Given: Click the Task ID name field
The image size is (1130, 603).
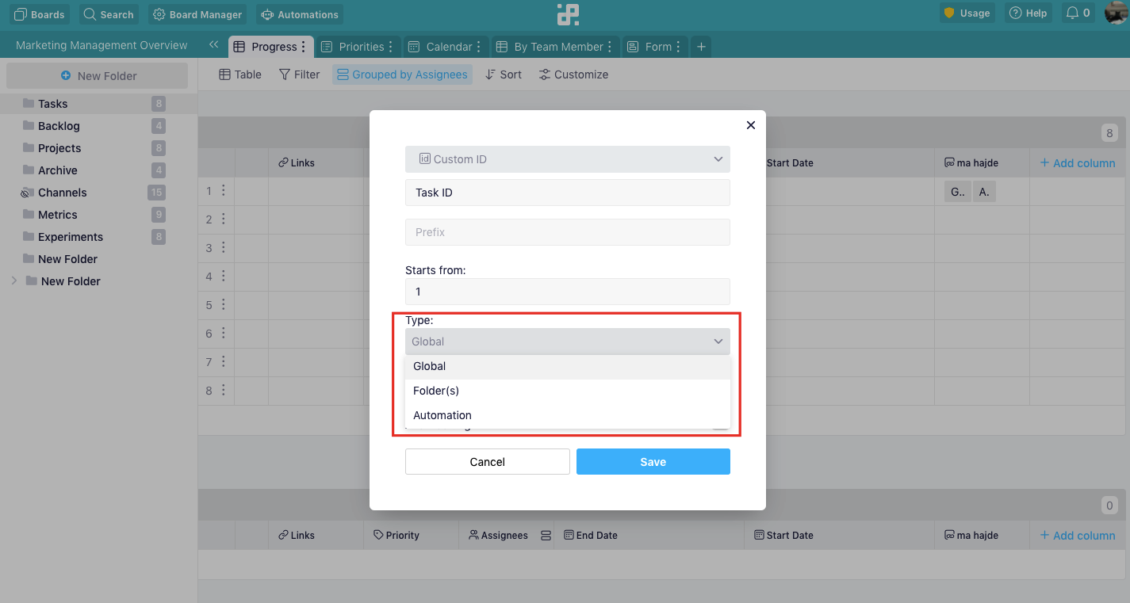Looking at the screenshot, I should tap(568, 193).
